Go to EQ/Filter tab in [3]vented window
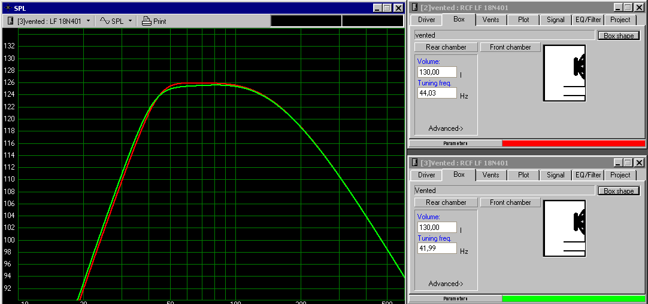 tap(588, 175)
